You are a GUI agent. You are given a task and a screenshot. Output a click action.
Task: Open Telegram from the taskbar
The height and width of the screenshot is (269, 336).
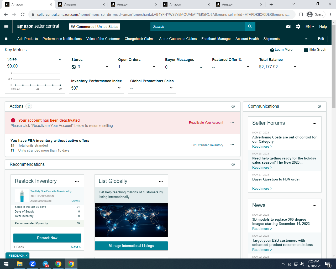45,264
